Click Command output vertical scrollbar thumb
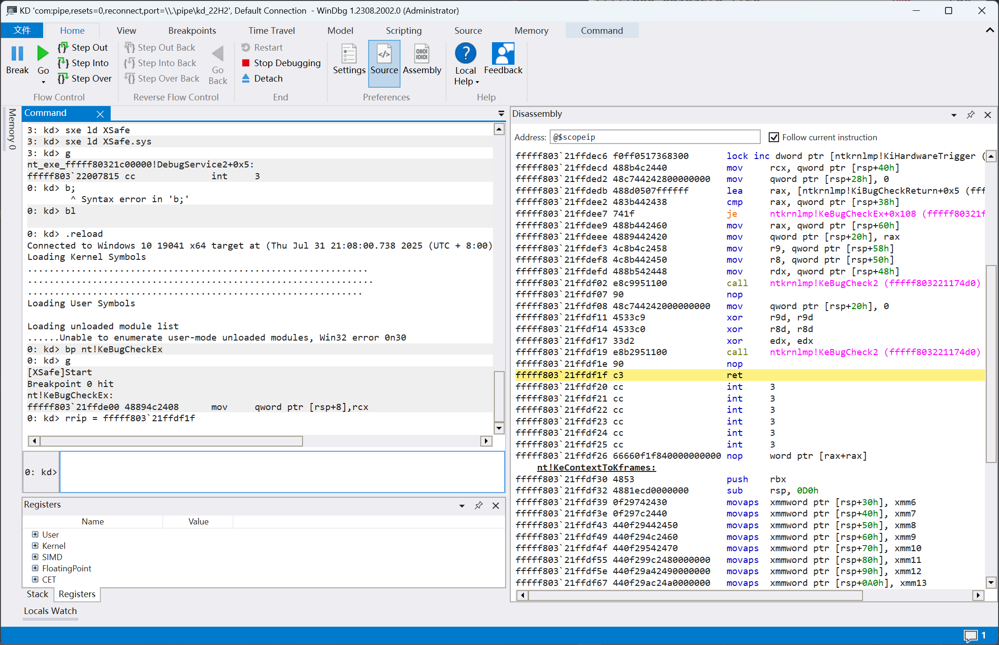This screenshot has height=645, width=999. (499, 396)
